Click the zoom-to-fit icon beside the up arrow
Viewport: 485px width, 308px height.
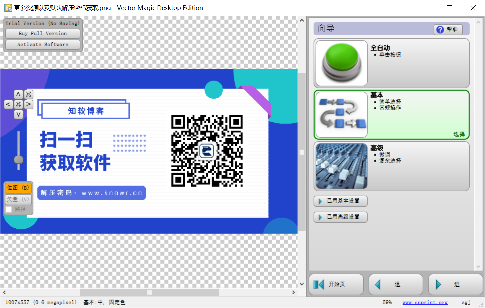click(x=29, y=94)
